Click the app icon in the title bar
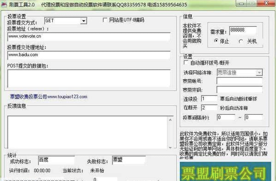This screenshot has width=276, height=181. (x=4, y=4)
